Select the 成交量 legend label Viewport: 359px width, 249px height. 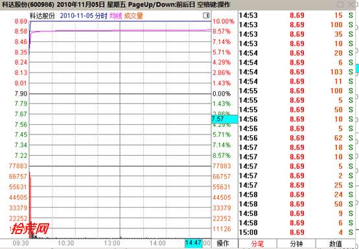tap(133, 16)
